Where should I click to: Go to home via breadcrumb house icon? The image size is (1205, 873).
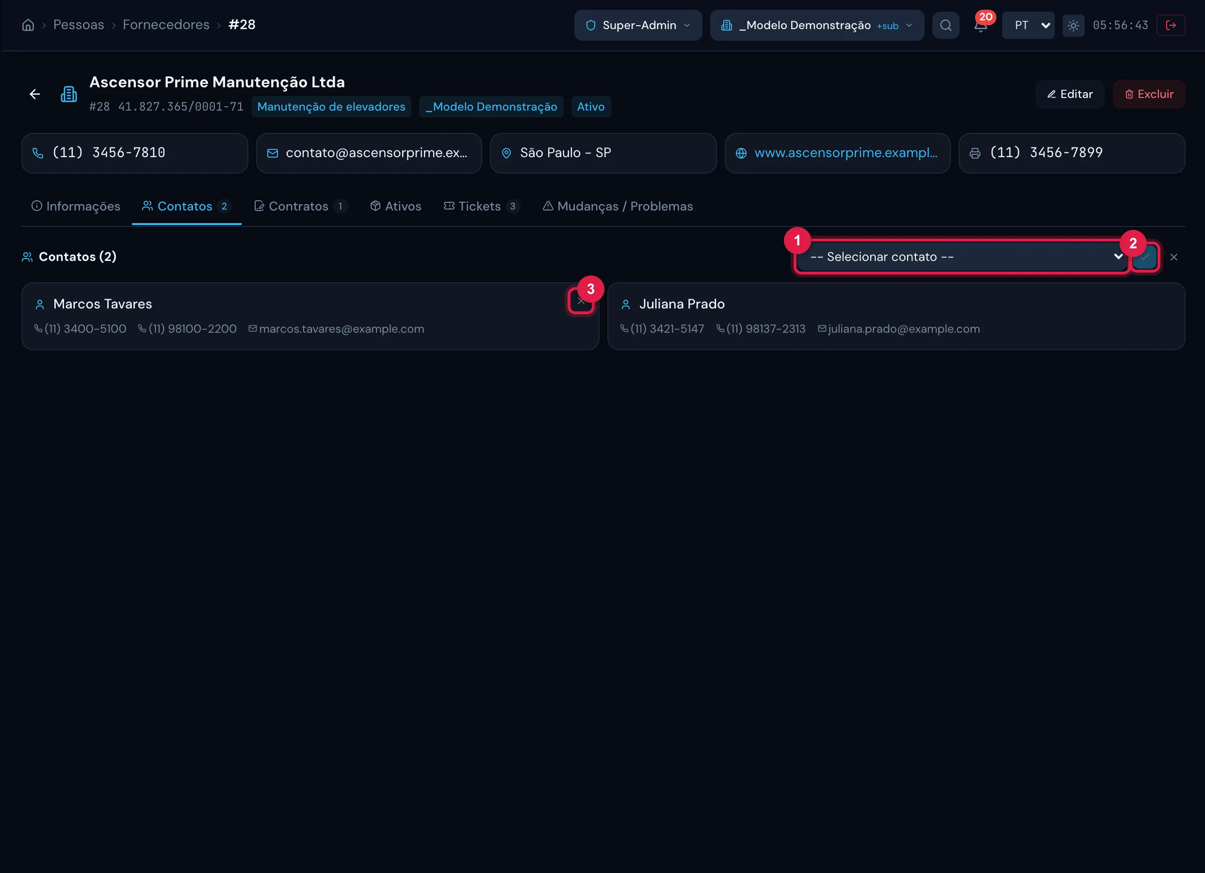[28, 25]
